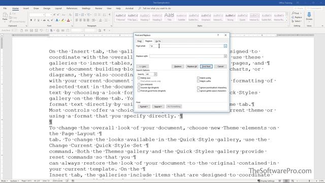The height and width of the screenshot is (183, 325).
Task: Open the Insert ribbon tab
Action: point(26,9)
